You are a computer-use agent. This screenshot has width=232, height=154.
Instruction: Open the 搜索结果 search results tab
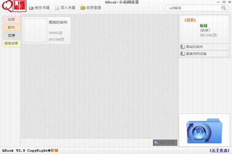[x=11, y=43]
